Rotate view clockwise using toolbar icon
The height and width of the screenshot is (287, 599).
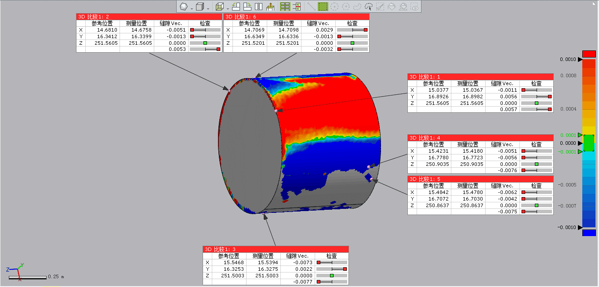[247, 7]
